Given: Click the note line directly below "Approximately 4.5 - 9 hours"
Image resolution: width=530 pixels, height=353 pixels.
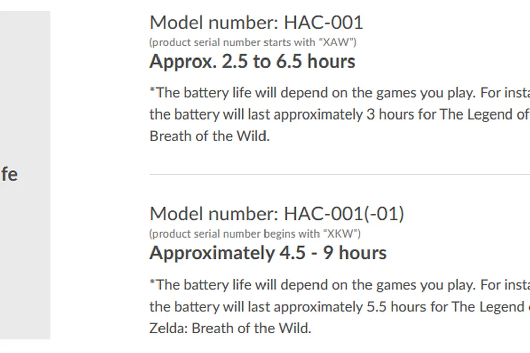Looking at the screenshot, I should [339, 285].
